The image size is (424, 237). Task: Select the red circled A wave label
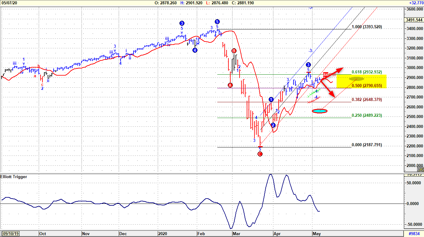click(x=230, y=85)
